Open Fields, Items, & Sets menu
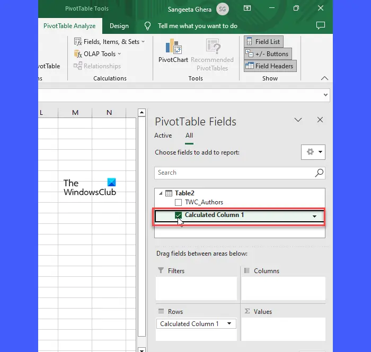 pyautogui.click(x=109, y=42)
